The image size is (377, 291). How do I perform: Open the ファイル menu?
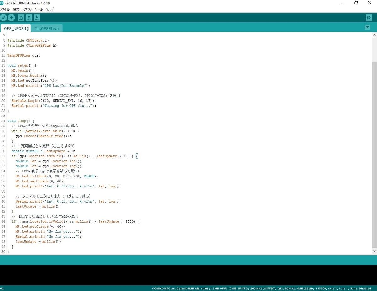pyautogui.click(x=5, y=9)
